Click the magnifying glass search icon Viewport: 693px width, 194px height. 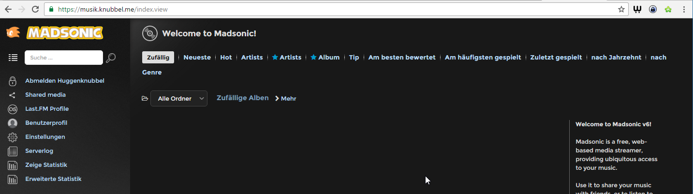[x=111, y=58]
